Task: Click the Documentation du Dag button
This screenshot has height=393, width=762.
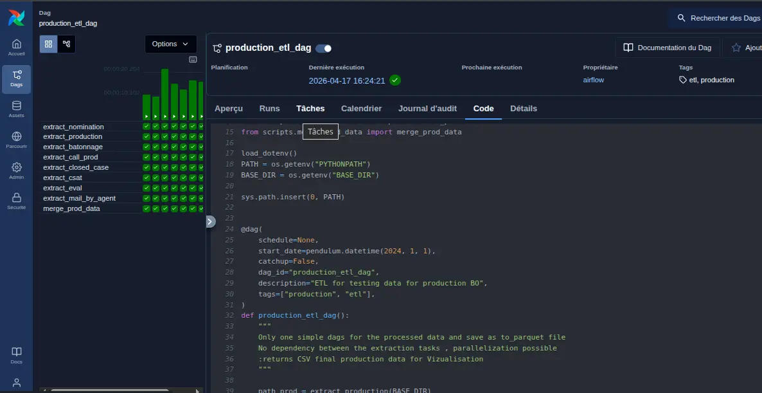Action: click(668, 48)
